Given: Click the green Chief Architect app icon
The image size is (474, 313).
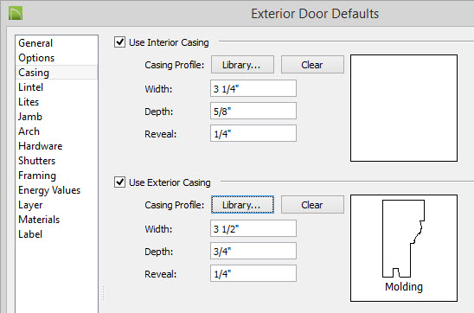Looking at the screenshot, I should click(x=16, y=14).
